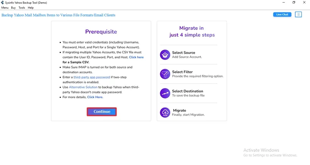Open the Help menu

click(31, 8)
